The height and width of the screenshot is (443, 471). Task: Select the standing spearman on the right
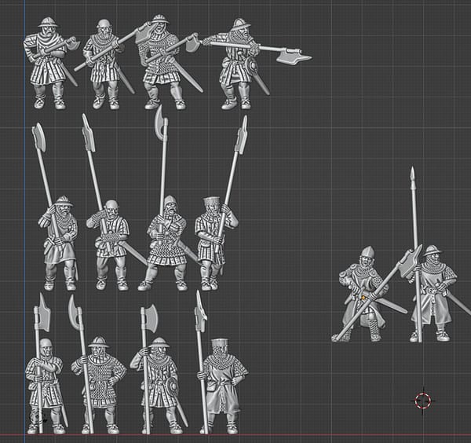[x=432, y=291]
